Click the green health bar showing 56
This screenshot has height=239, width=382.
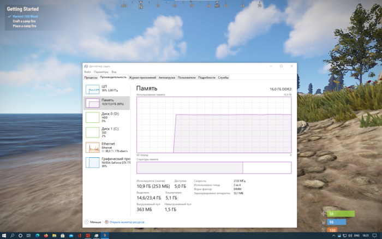tap(341, 214)
